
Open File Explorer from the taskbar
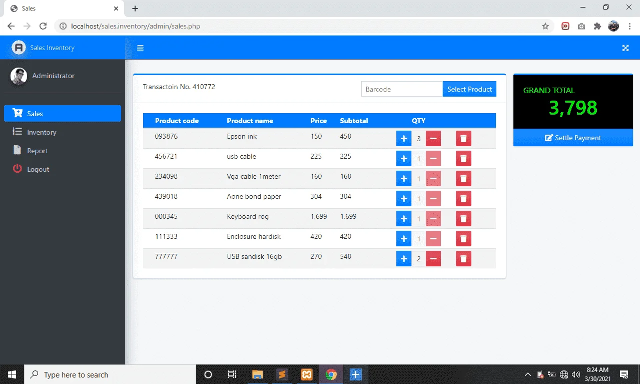(258, 374)
